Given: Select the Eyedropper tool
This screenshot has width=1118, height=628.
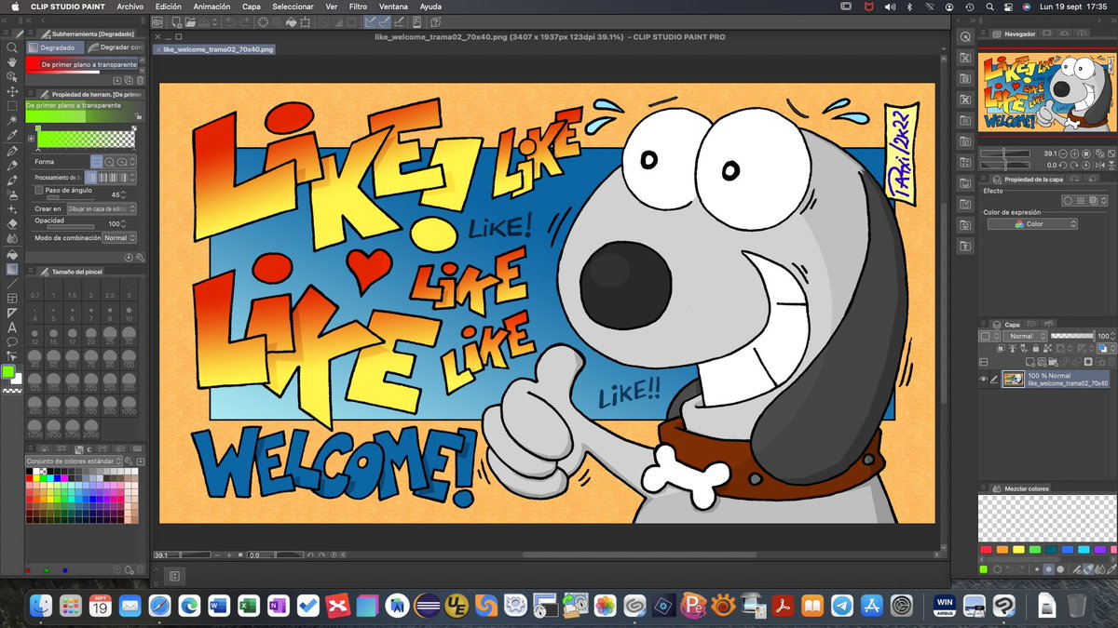Looking at the screenshot, I should click(12, 134).
